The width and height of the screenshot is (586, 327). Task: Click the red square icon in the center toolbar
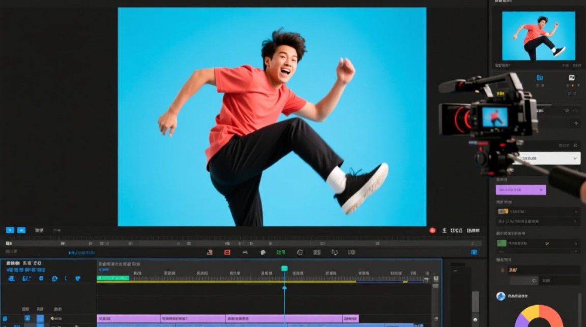pos(227,252)
